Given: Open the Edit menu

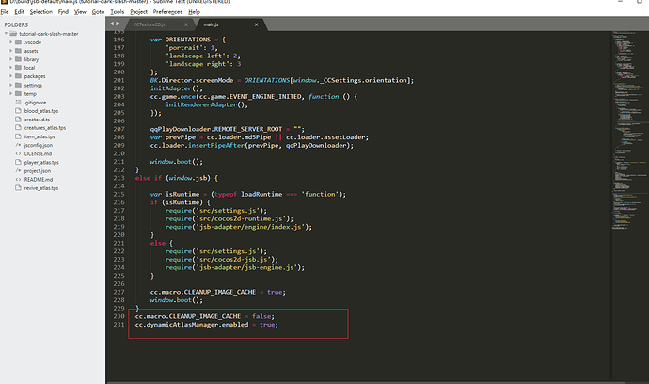Looking at the screenshot, I should pos(19,12).
